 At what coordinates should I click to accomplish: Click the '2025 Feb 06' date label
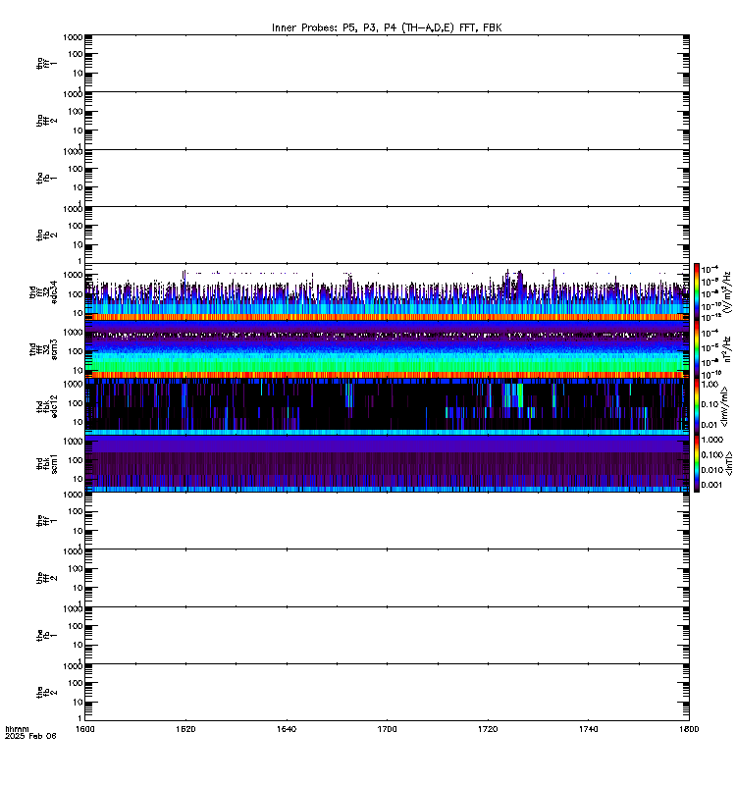coord(30,736)
